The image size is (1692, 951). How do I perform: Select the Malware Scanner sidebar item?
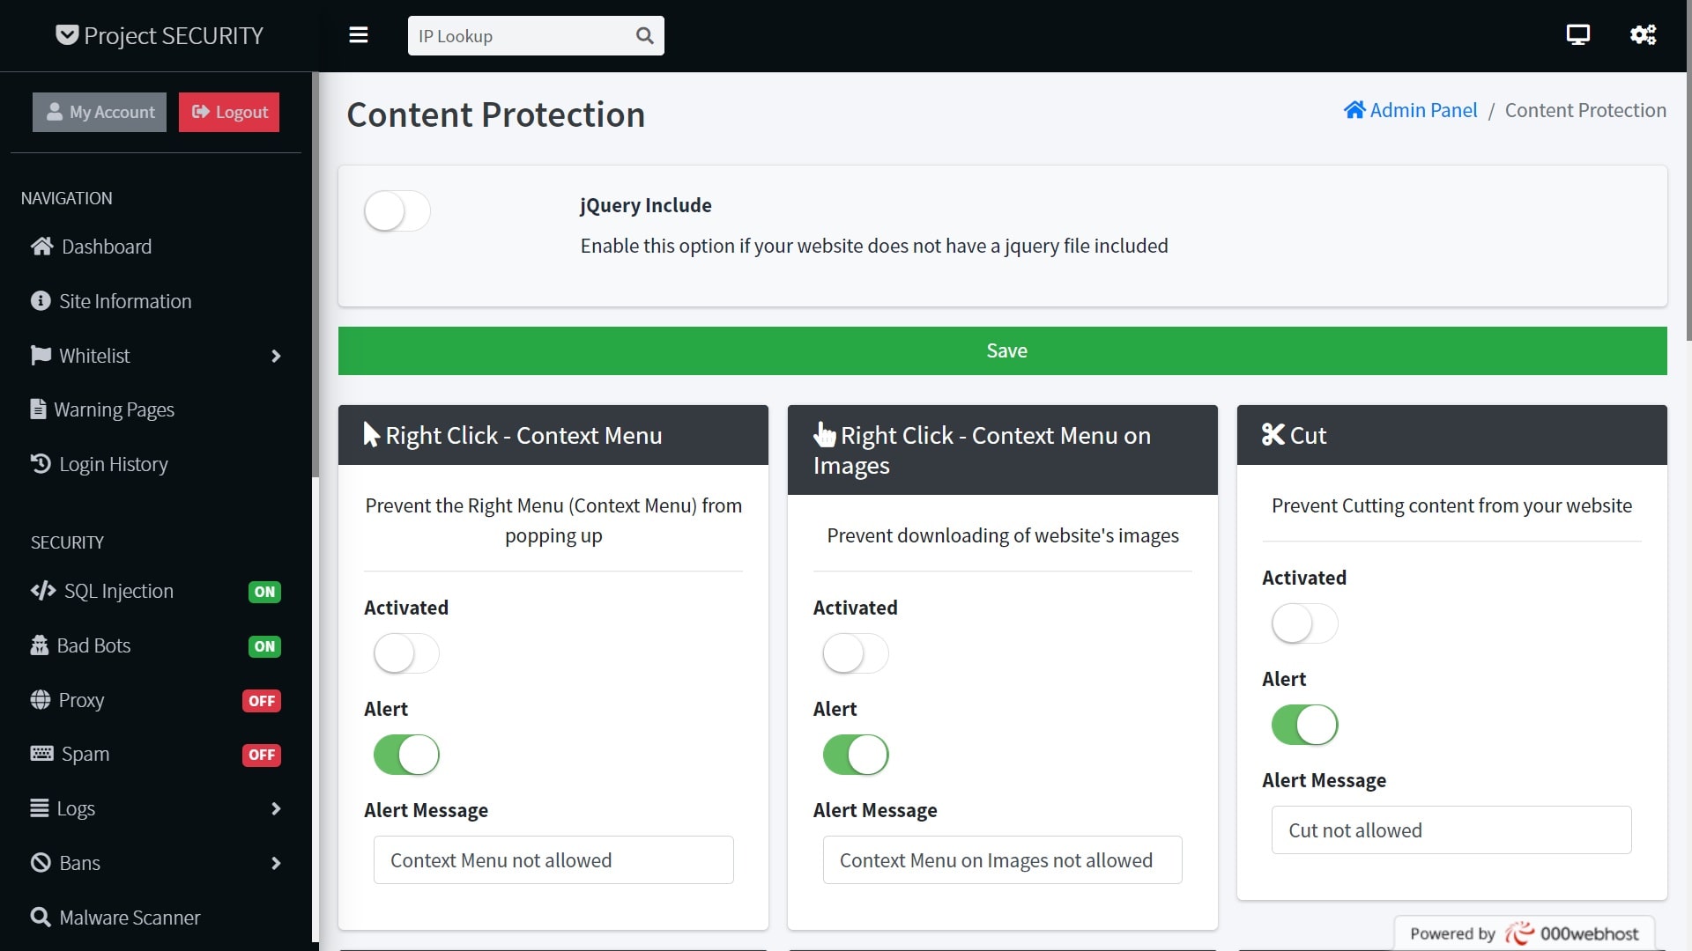[130, 917]
